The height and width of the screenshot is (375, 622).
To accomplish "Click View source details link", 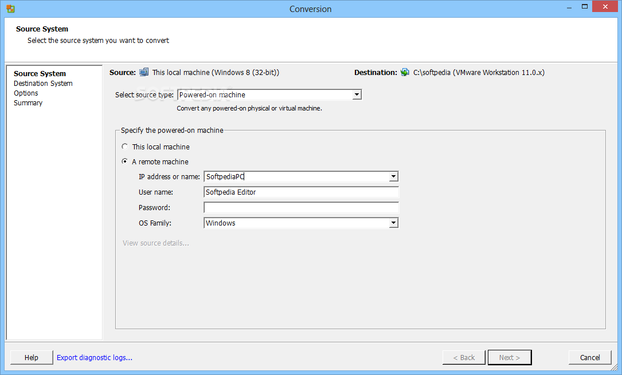I will (x=156, y=243).
